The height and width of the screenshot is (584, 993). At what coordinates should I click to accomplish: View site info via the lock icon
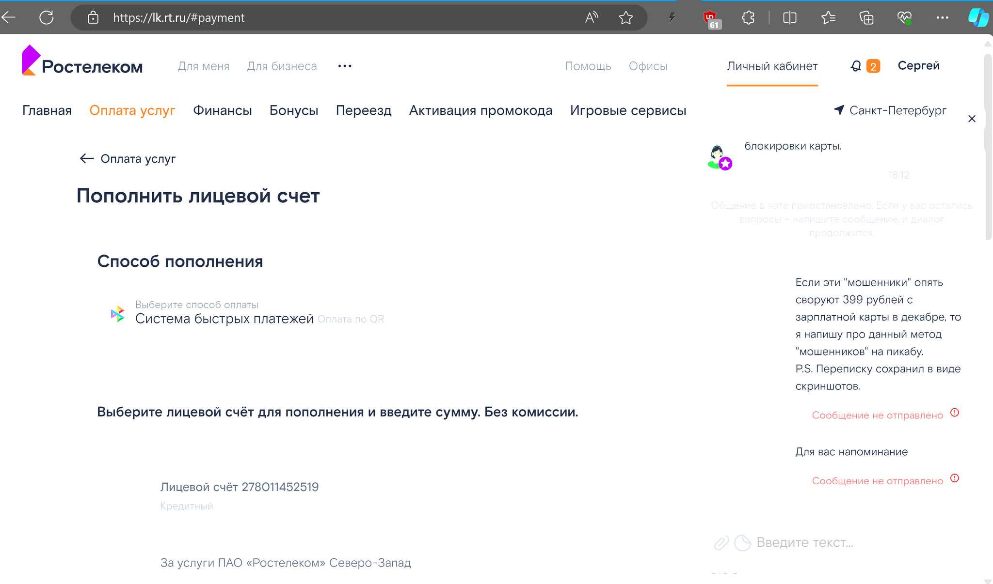(x=93, y=18)
